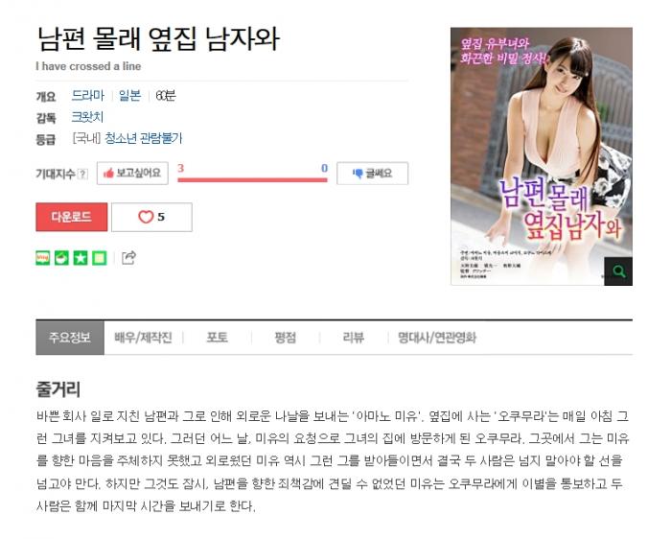The height and width of the screenshot is (539, 671).
Task: Open the 배우/제작진 tab
Action: [144, 338]
